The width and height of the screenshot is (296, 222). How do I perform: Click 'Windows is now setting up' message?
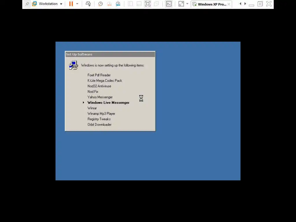[113, 65]
